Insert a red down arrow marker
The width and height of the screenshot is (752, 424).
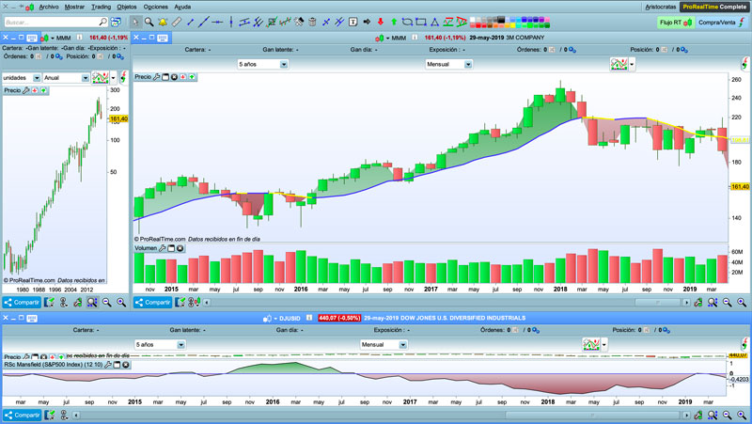click(381, 22)
